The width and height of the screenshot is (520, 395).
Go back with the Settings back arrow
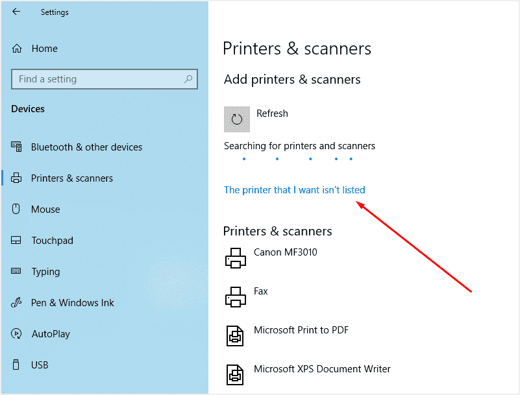pyautogui.click(x=16, y=12)
